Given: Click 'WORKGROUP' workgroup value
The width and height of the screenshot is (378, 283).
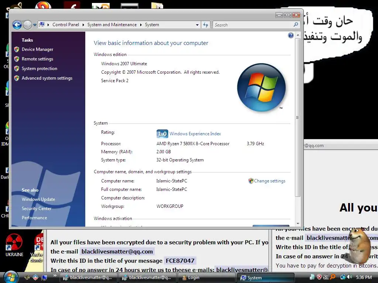Looking at the screenshot, I should click(x=170, y=206).
